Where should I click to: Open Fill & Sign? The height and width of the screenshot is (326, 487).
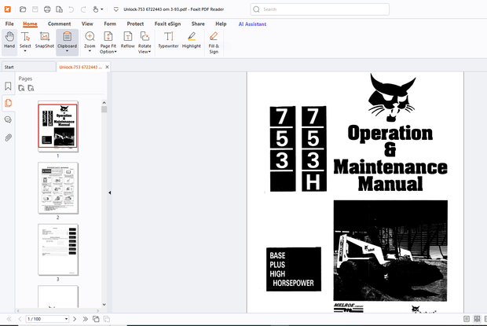tap(214, 42)
